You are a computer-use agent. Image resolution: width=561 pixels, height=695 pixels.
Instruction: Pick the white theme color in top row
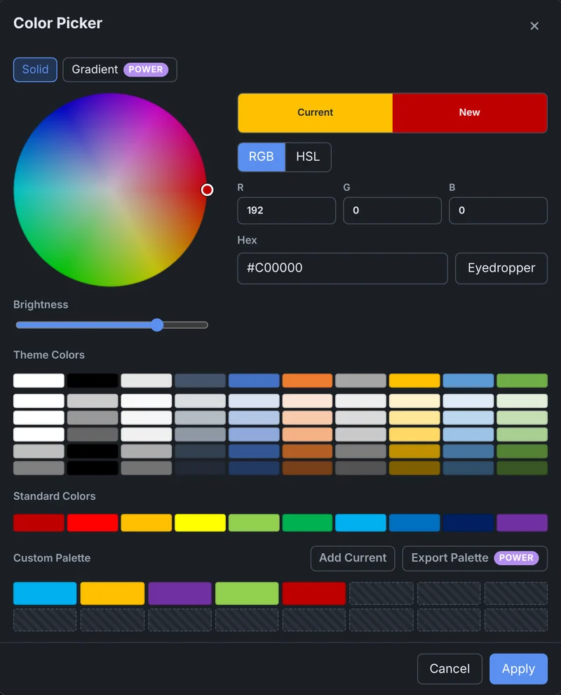coord(39,380)
